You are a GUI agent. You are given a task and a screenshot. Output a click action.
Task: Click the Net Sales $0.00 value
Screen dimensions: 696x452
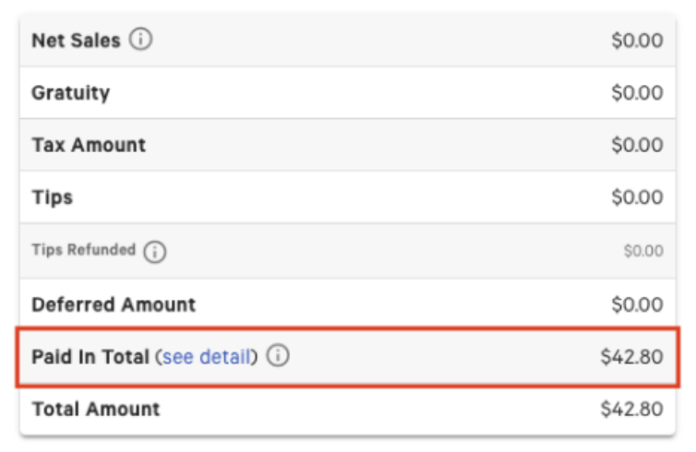[637, 41]
